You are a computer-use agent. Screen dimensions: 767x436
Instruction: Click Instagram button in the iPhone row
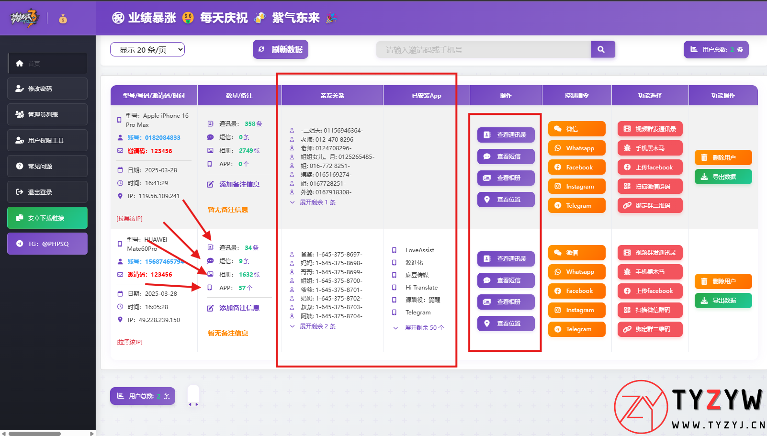(576, 187)
